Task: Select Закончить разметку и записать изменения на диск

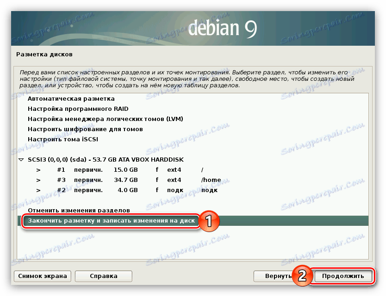Action: coord(193,221)
